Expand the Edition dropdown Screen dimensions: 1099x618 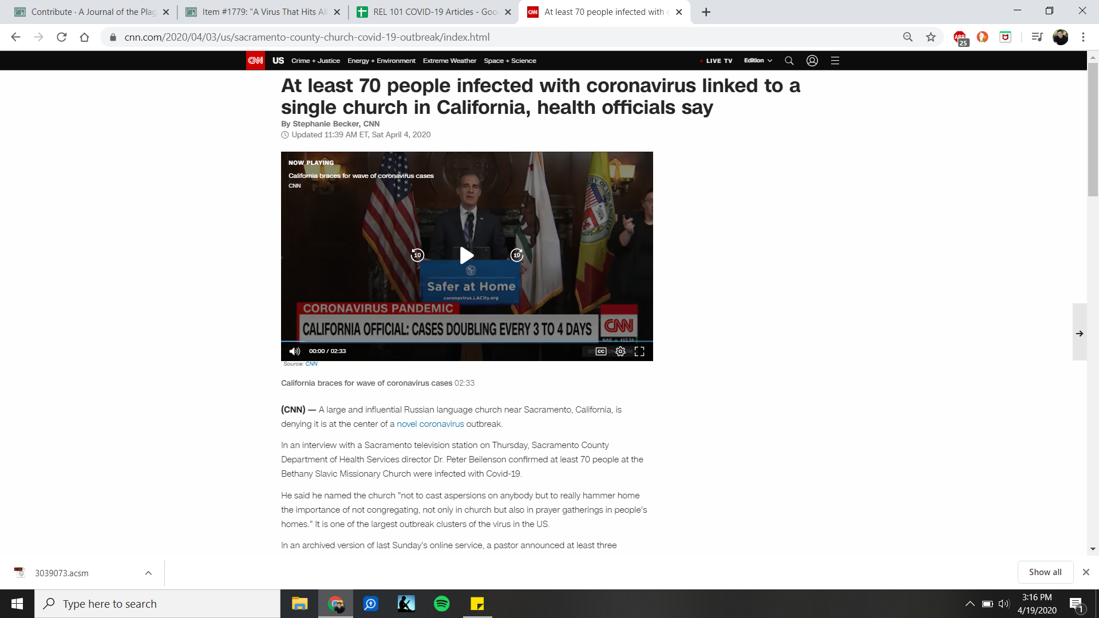coord(758,61)
